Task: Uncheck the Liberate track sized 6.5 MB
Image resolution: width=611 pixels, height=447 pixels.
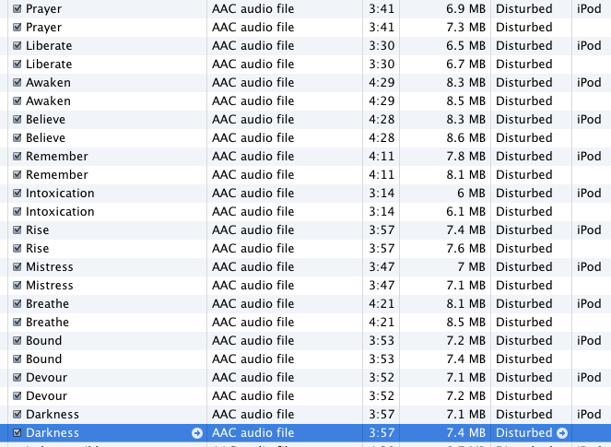Action: point(18,45)
